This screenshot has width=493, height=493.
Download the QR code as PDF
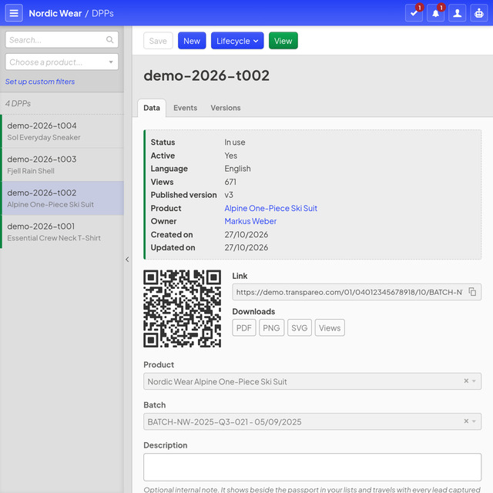[x=244, y=328]
